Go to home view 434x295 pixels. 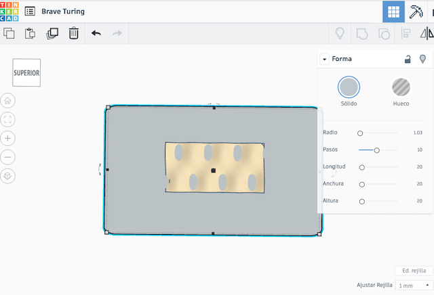[7, 101]
